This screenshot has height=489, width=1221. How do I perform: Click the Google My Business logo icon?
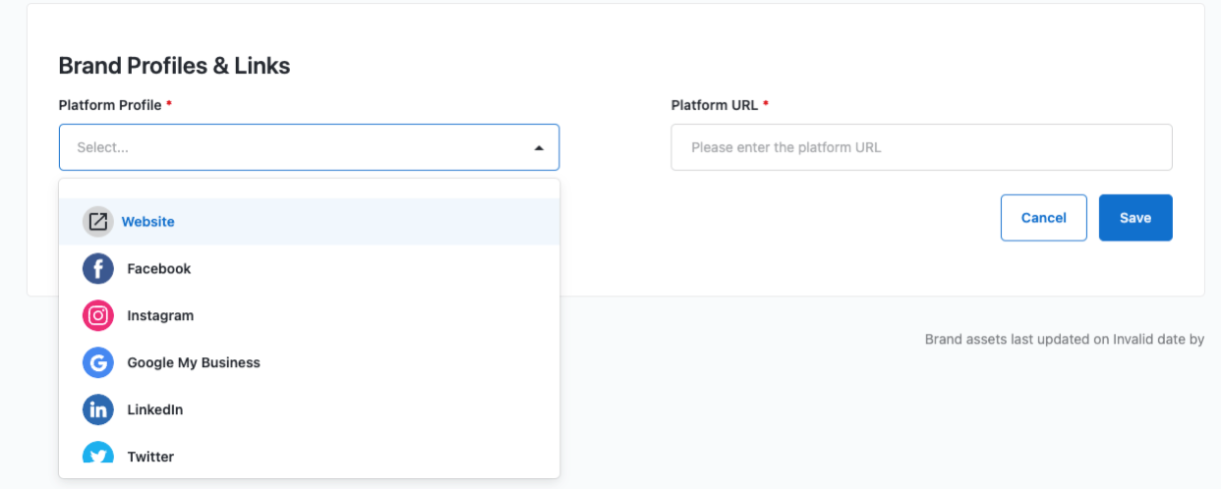pyautogui.click(x=97, y=362)
